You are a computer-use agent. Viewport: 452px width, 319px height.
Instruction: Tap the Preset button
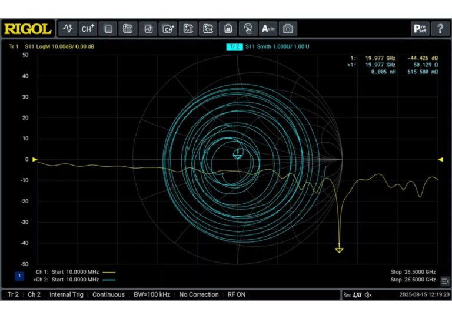coord(420,29)
